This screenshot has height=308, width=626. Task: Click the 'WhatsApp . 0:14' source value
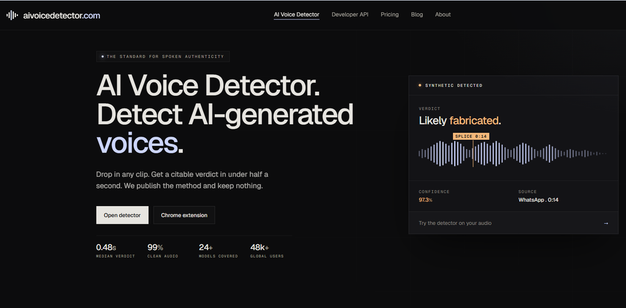coord(538,200)
